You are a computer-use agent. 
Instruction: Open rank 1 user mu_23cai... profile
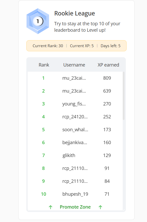[x=74, y=78]
